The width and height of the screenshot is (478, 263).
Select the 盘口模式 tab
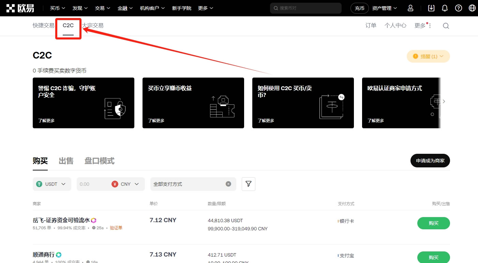[99, 161]
